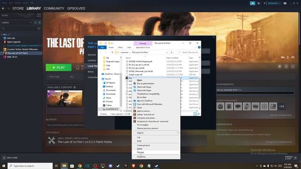Click Change My Screenshot Key link

279,142
